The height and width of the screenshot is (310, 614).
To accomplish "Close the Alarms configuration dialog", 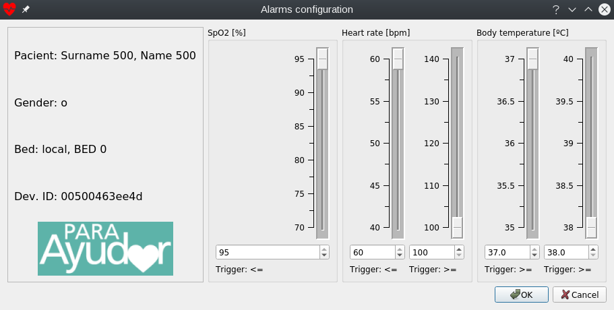I will [x=605, y=9].
